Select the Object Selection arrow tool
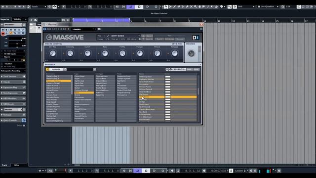The image size is (316, 178). click(x=166, y=6)
